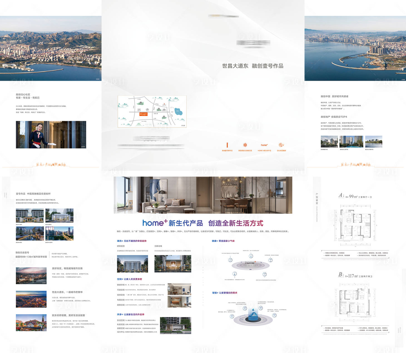Image resolution: width=406 pixels, height=353 pixels.
Task: Click the heading 美好高区，精致威海城市封面
Action: [x=67, y=268]
